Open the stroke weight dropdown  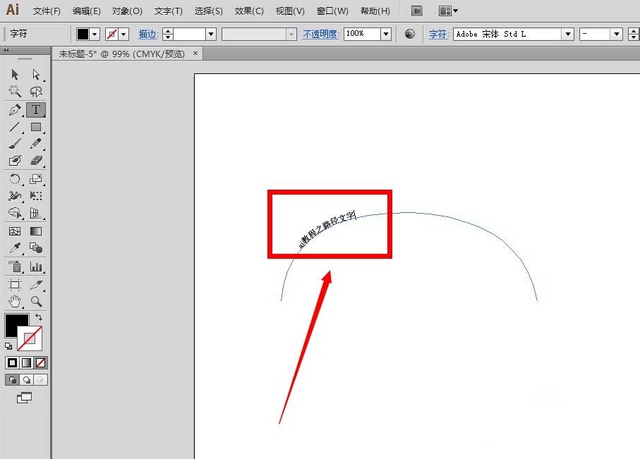point(210,35)
